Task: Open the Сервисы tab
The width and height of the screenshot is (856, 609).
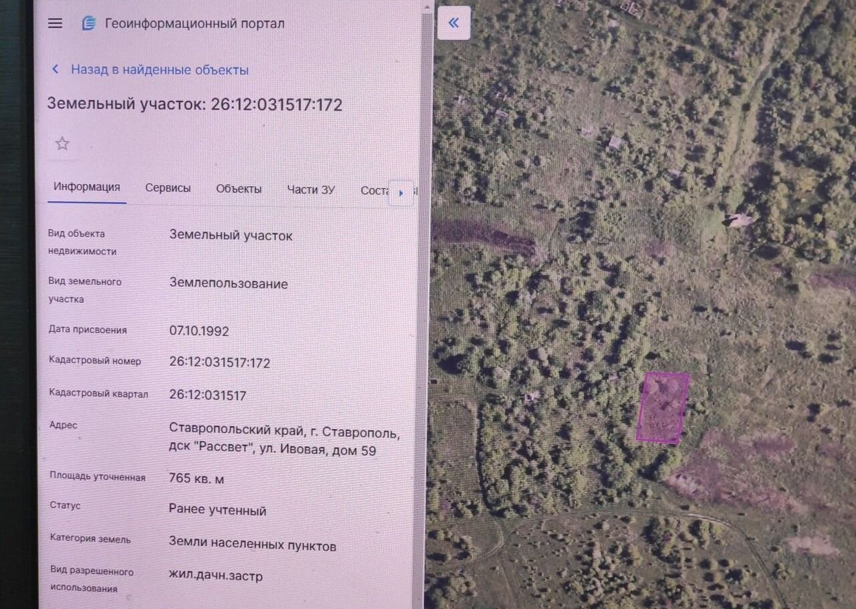Action: (168, 189)
